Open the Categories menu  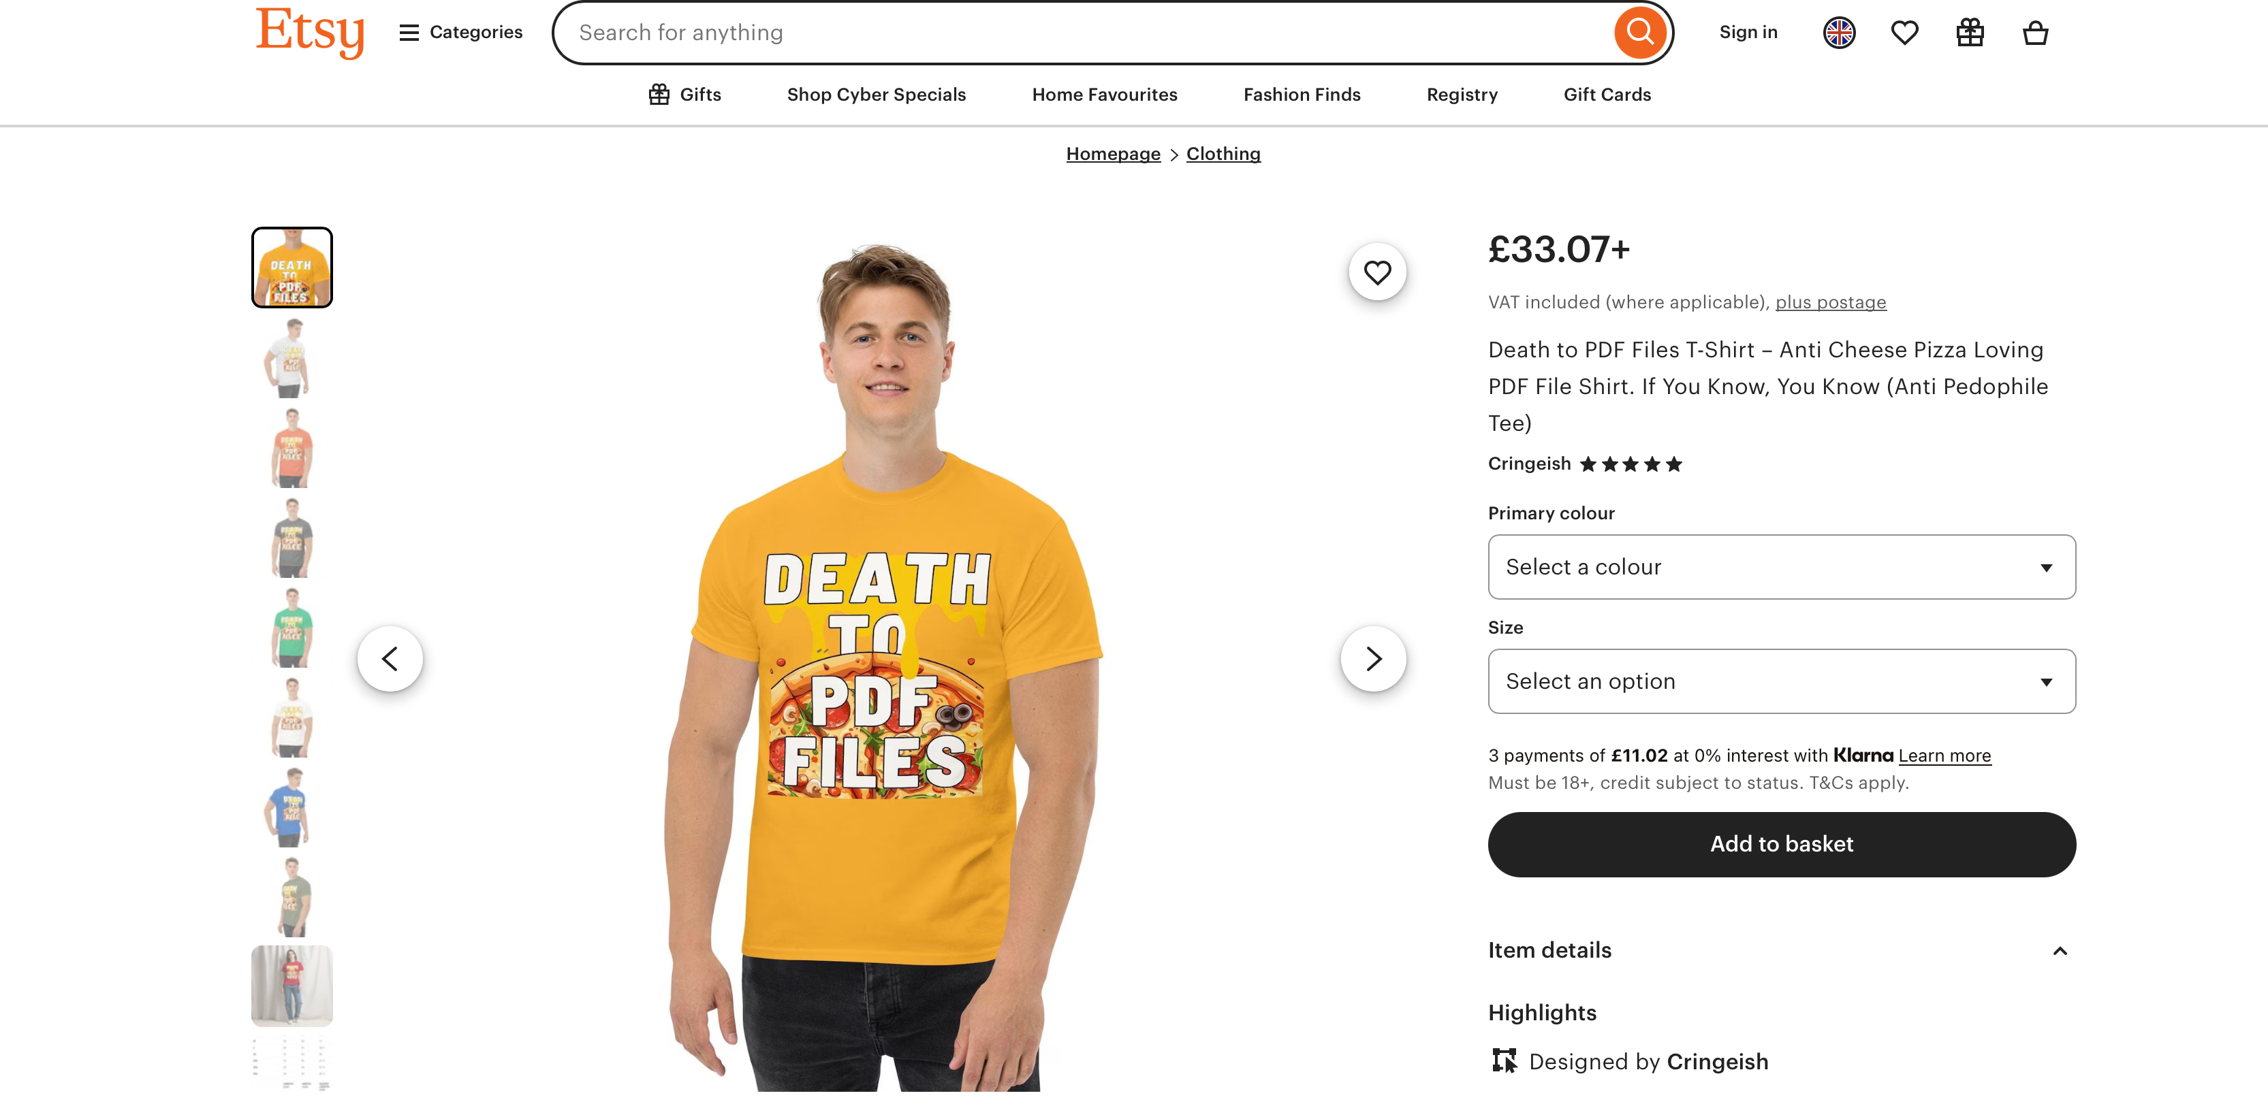tap(460, 33)
